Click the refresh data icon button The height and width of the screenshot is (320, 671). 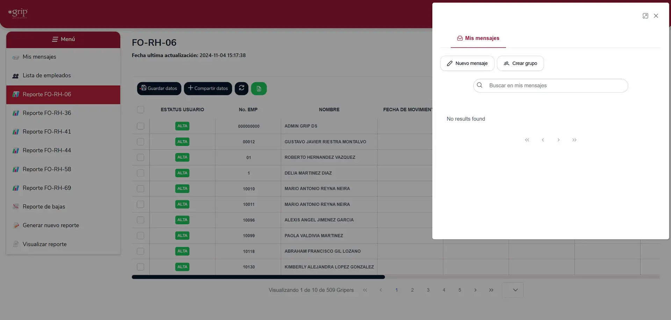(x=241, y=88)
